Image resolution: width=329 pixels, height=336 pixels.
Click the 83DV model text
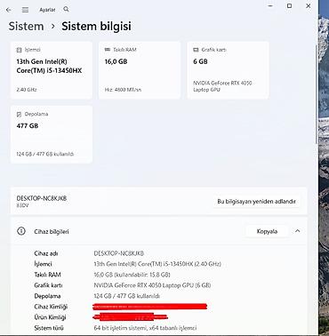pos(22,205)
